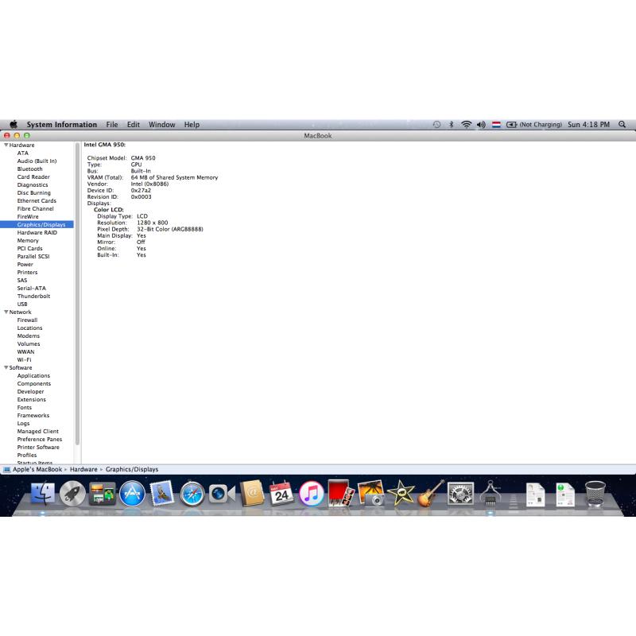The height and width of the screenshot is (636, 636).
Task: Select Power in the Hardware list
Action: coord(25,265)
